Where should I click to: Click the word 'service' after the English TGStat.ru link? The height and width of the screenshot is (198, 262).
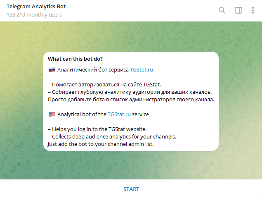click(x=140, y=115)
